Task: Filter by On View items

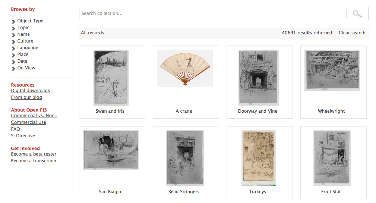Action: (26, 68)
